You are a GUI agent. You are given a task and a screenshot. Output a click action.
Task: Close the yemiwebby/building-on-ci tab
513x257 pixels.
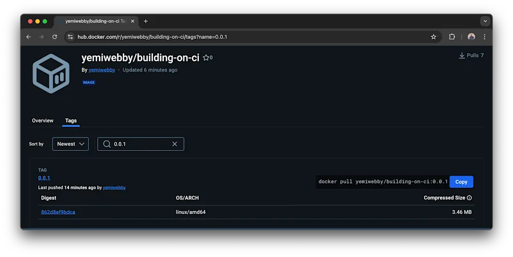coord(132,22)
